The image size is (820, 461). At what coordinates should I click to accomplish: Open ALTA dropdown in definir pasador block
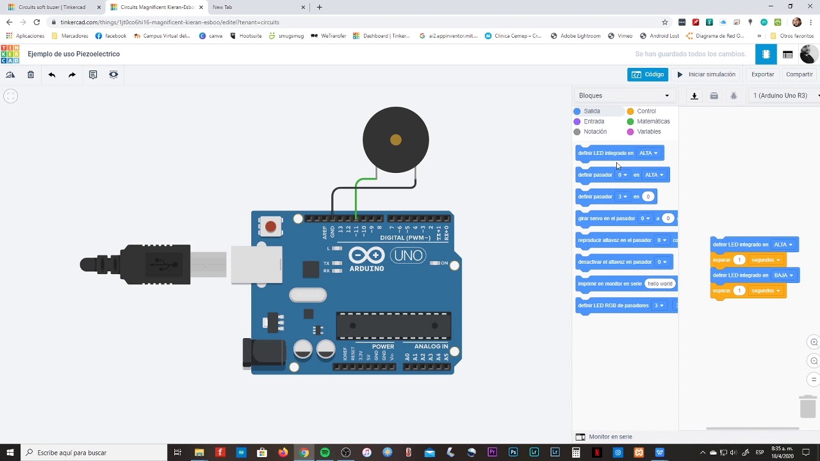click(654, 175)
